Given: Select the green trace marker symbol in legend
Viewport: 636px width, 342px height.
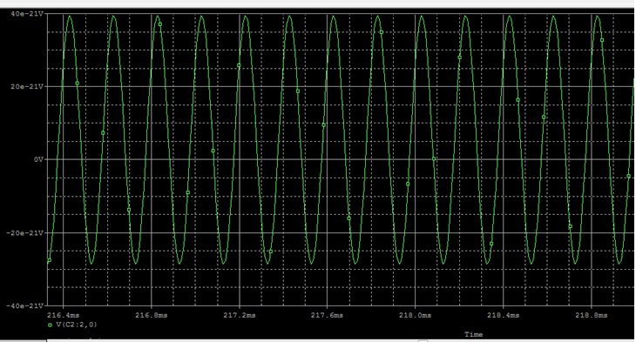Looking at the screenshot, I should point(50,325).
